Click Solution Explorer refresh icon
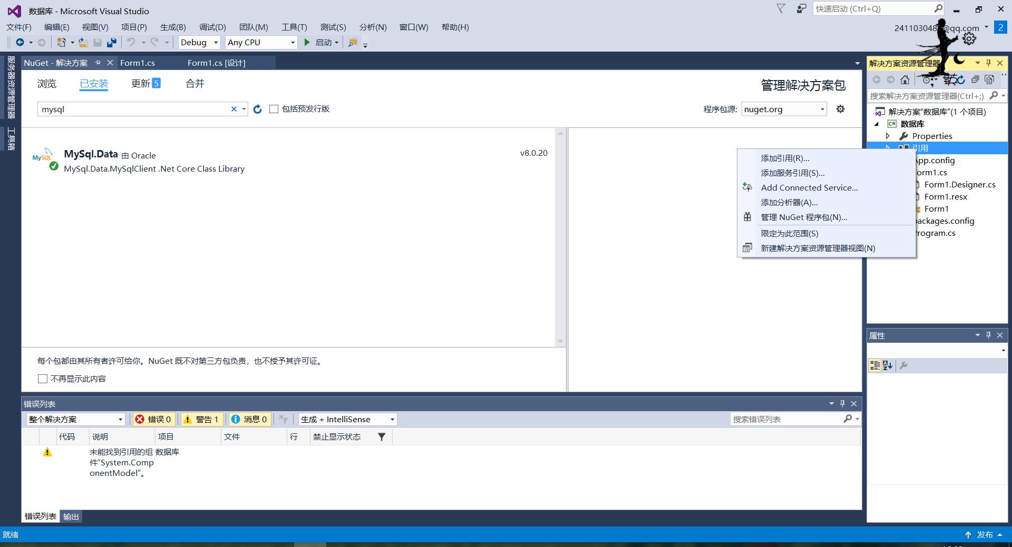This screenshot has height=547, width=1012. coord(961,79)
